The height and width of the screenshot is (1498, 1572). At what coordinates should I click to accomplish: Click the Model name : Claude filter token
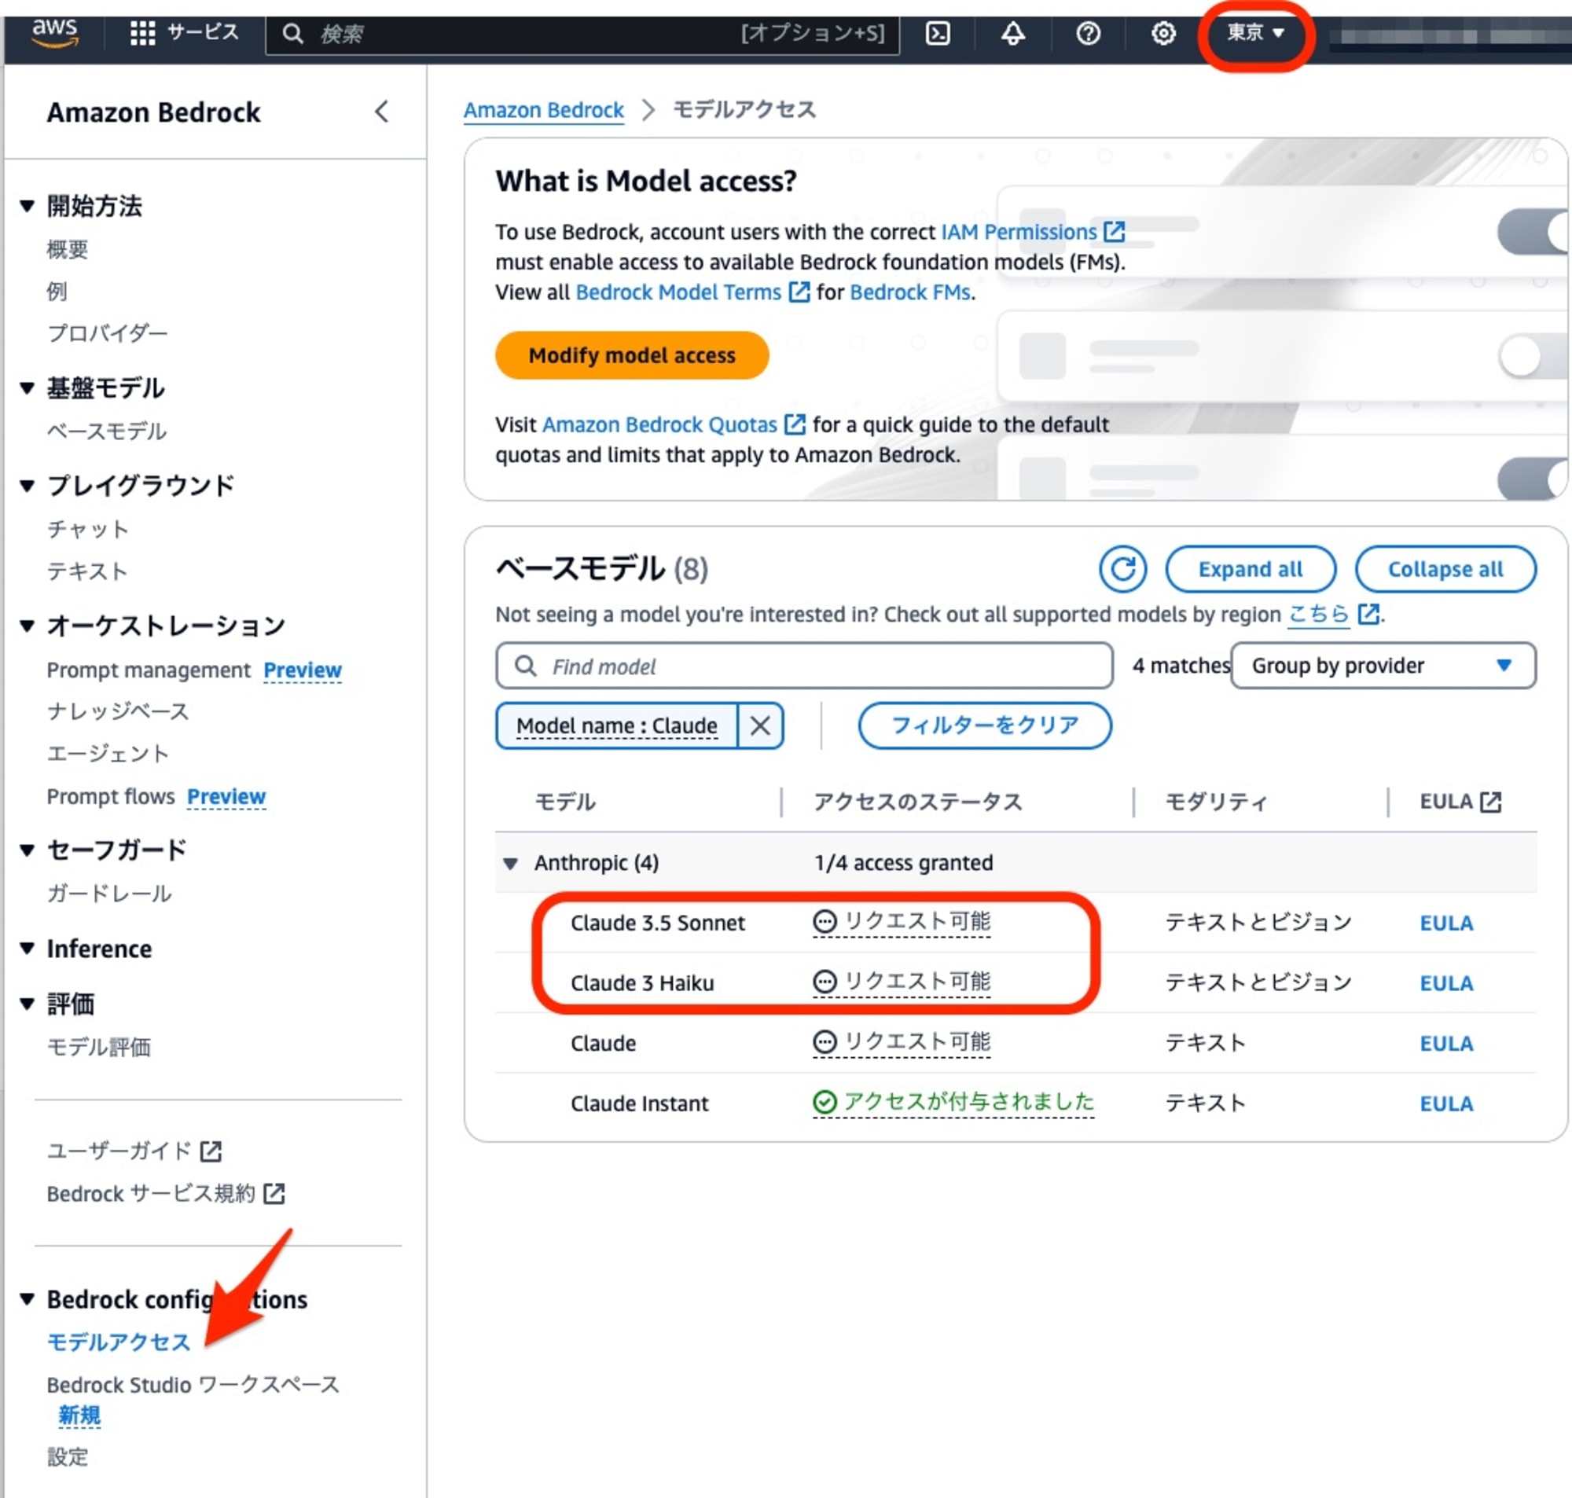616,725
